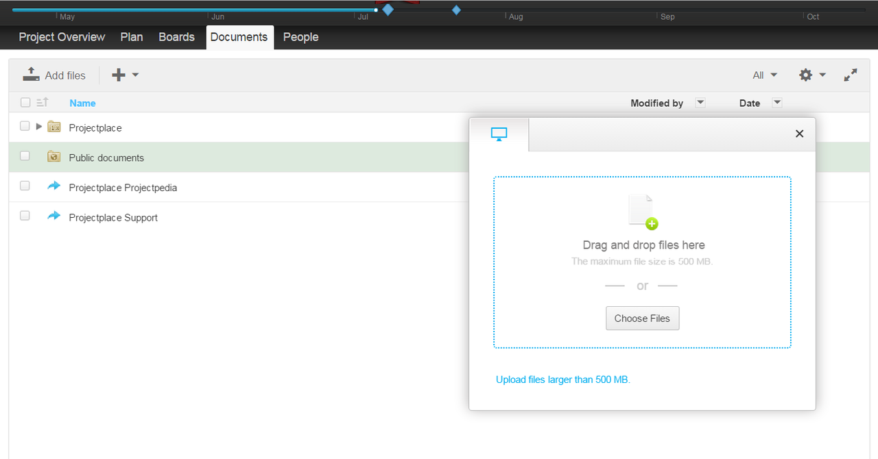
Task: Click the Add files label
Action: point(65,75)
